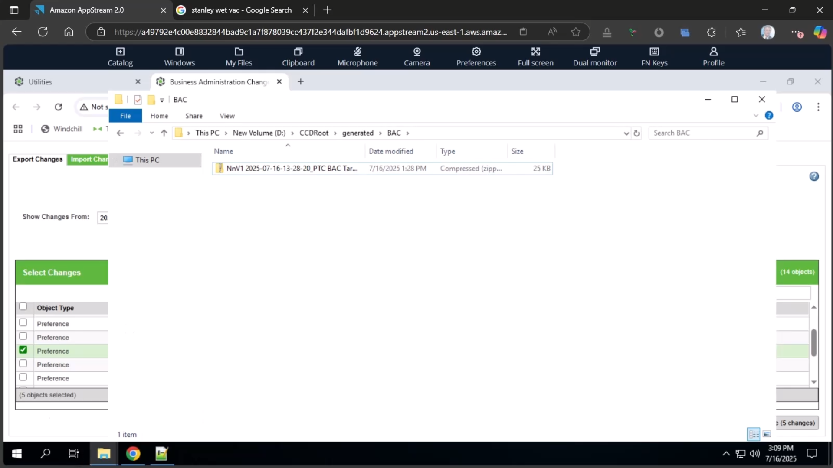Open AppStream Preferences gear
The width and height of the screenshot is (833, 468).
click(x=476, y=57)
